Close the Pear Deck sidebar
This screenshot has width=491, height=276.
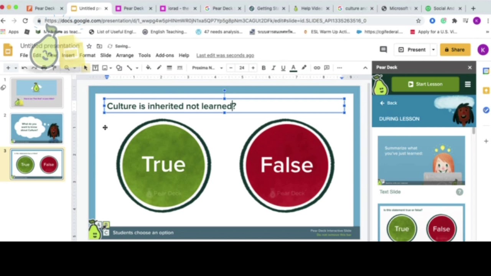(470, 67)
